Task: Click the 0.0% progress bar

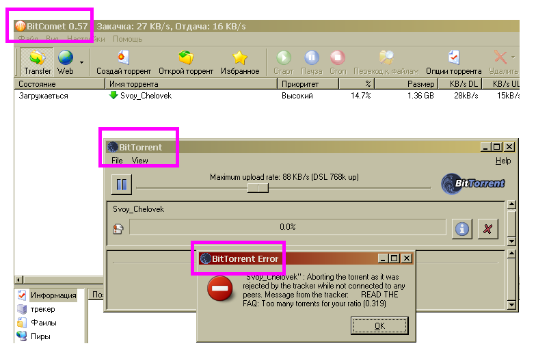Action: tap(287, 227)
